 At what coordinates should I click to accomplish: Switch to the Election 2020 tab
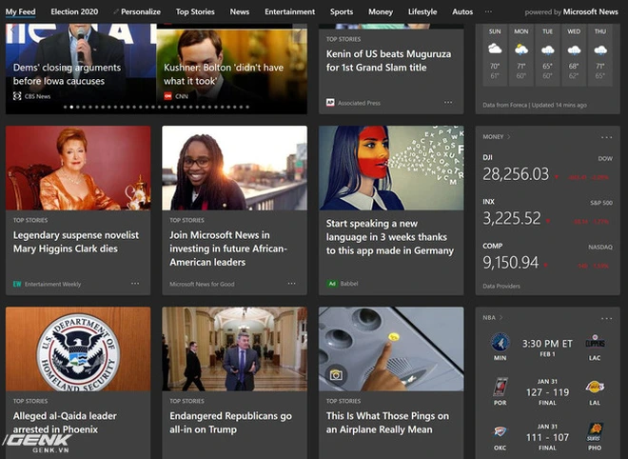point(77,12)
